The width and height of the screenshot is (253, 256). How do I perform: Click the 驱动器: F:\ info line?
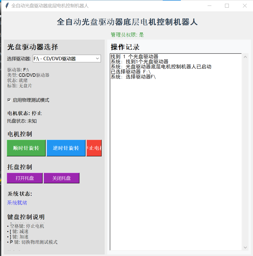coord(18,70)
